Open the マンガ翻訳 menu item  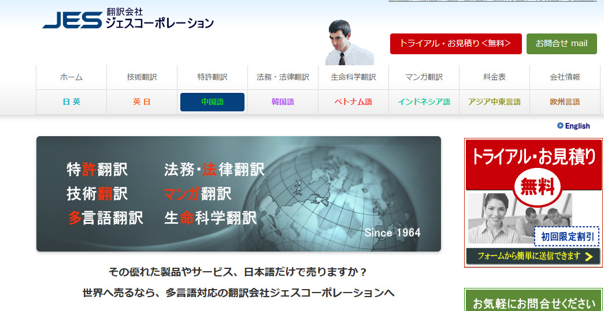tap(424, 77)
